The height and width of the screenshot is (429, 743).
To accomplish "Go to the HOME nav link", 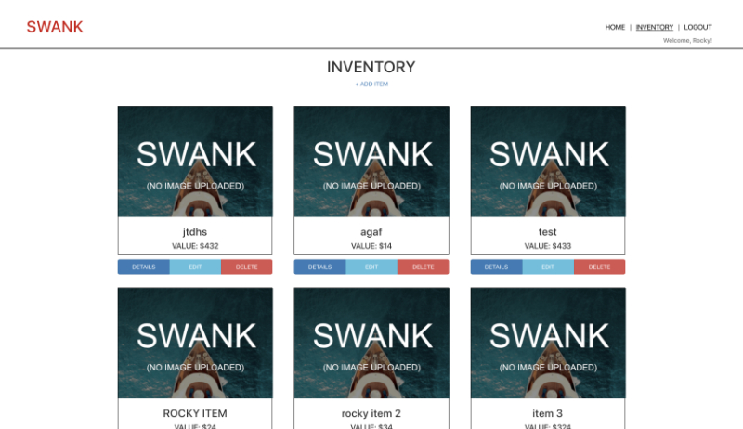I will point(615,28).
